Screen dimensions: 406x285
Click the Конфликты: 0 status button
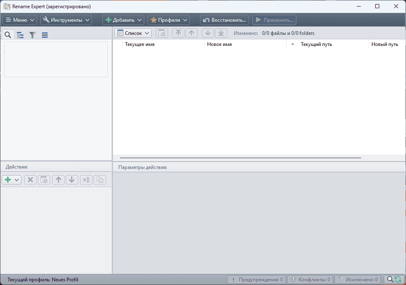pyautogui.click(x=310, y=279)
